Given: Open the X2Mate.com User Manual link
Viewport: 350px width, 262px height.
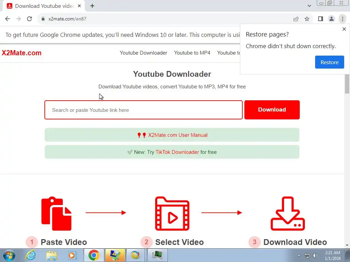Looking at the screenshot, I should point(178,135).
